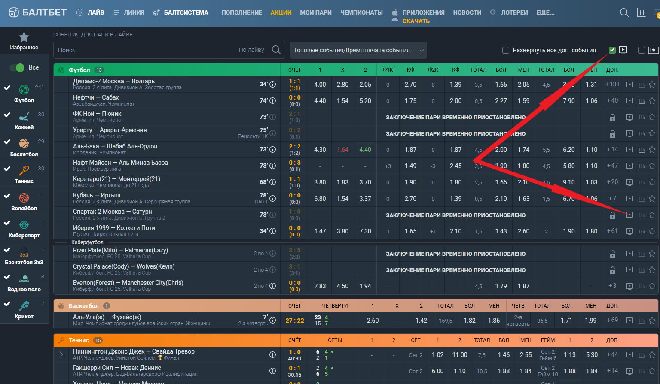Screen dimensions: 660x384
Task: Toggle the Все sports switch
Action: 17,68
